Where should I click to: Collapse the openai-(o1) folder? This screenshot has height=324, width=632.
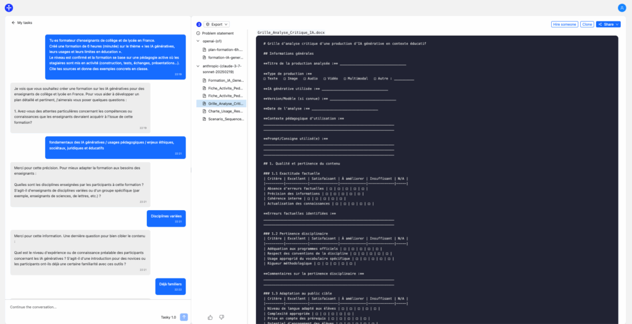point(198,41)
